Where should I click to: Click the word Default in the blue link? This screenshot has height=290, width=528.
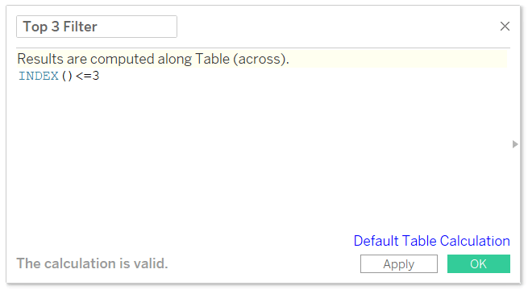pyautogui.click(x=376, y=241)
